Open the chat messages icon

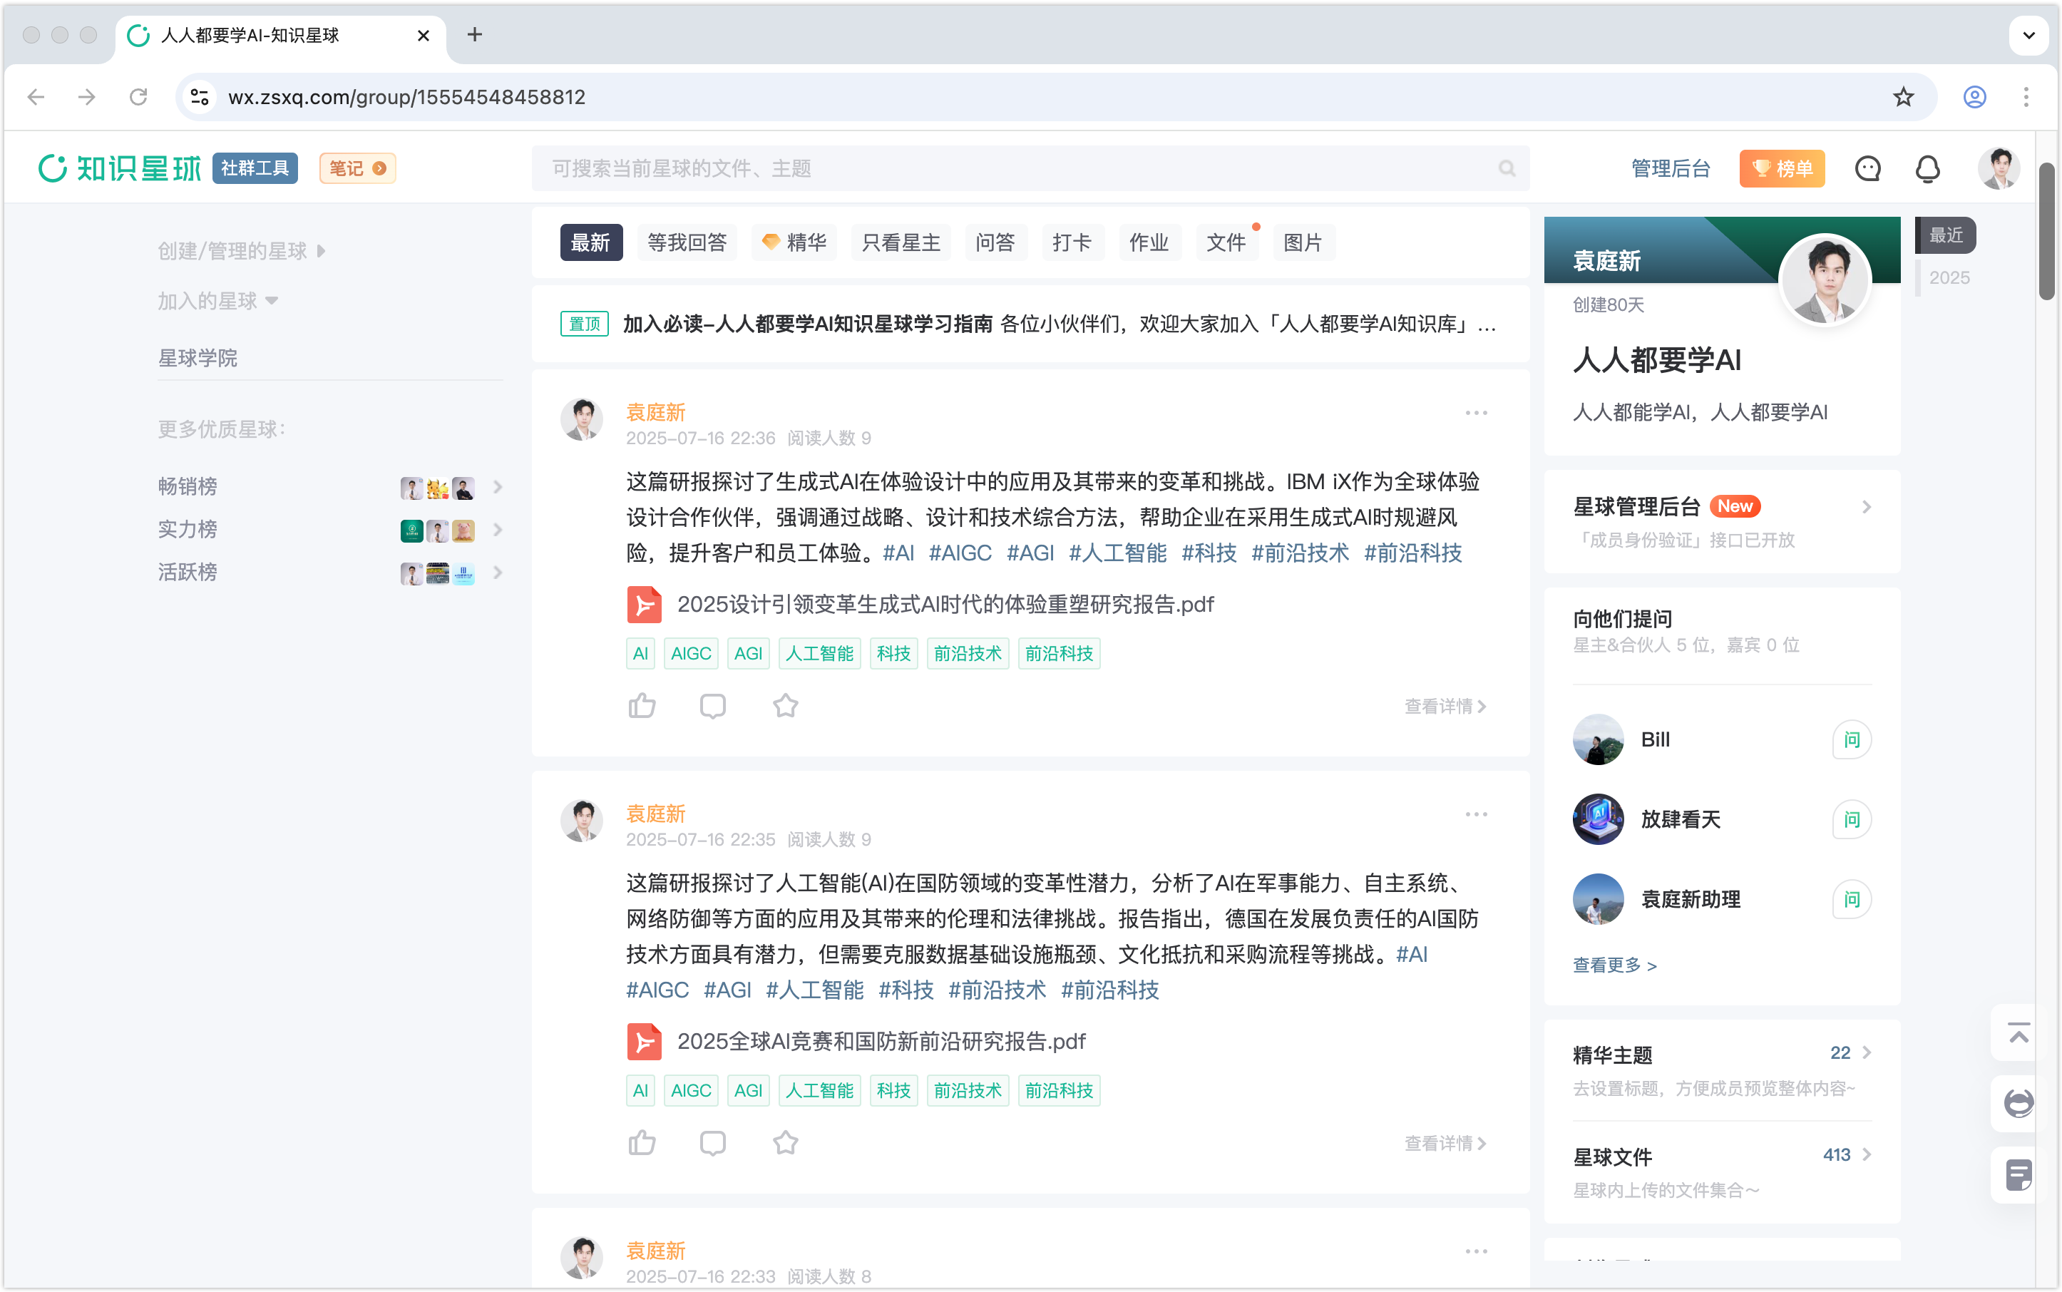pyautogui.click(x=1867, y=168)
